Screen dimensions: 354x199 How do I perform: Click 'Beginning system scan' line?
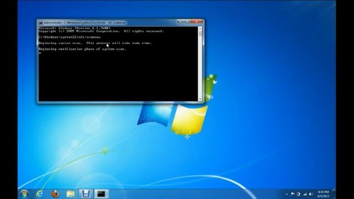pyautogui.click(x=95, y=43)
